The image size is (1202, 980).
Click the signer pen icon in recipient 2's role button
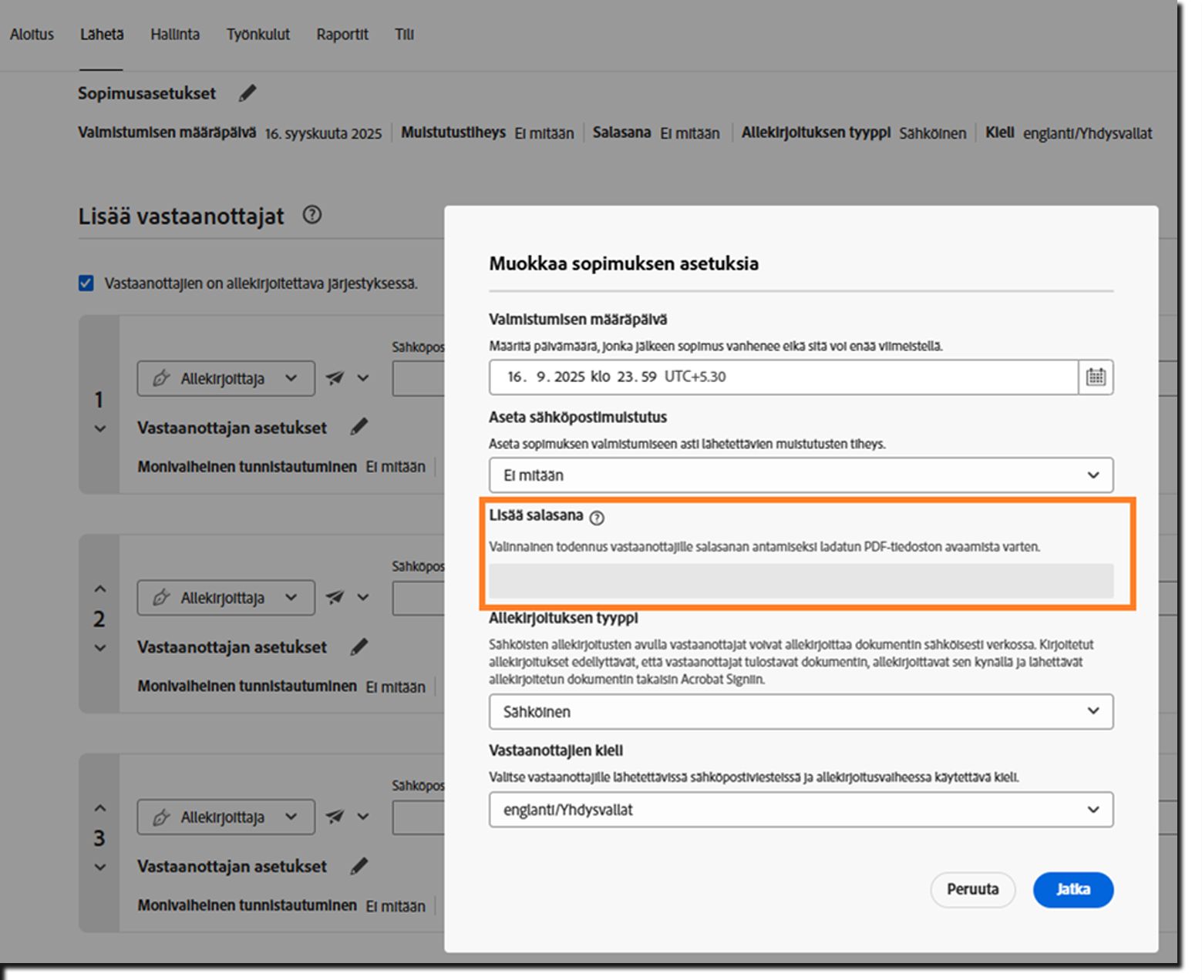(x=160, y=597)
